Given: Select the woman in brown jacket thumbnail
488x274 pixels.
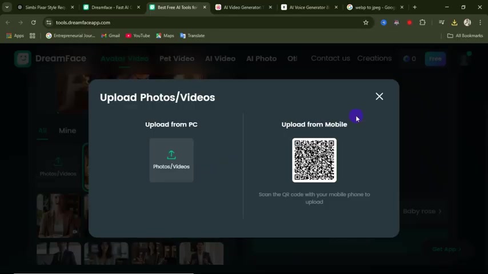Looking at the screenshot, I should (58, 216).
